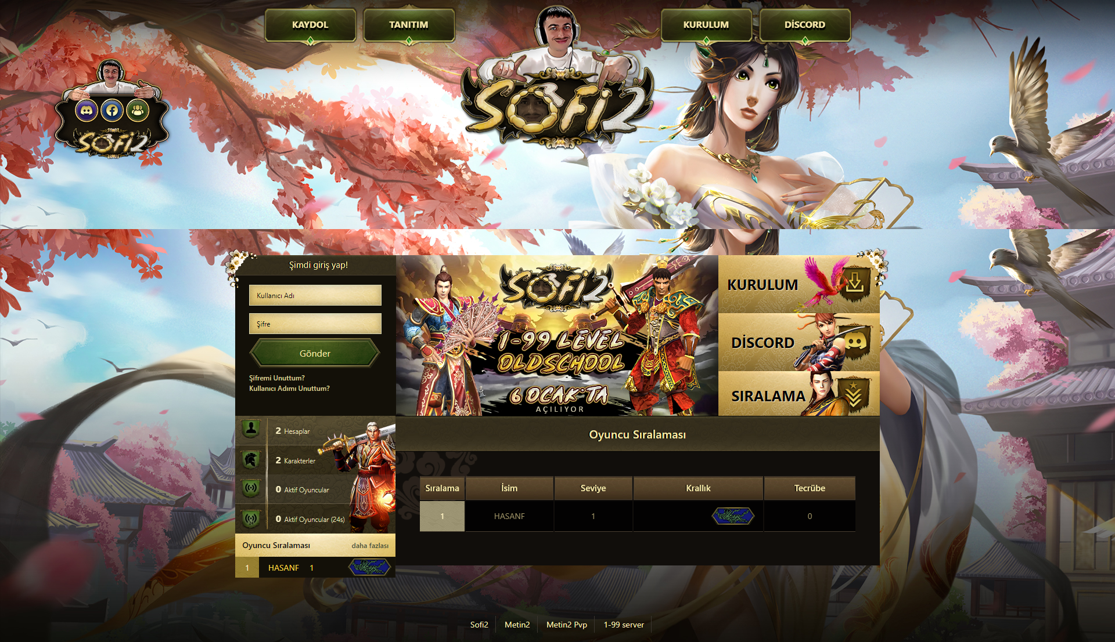This screenshot has width=1115, height=642.
Task: Focus the Kullanıcı Adı field
Action: [315, 295]
